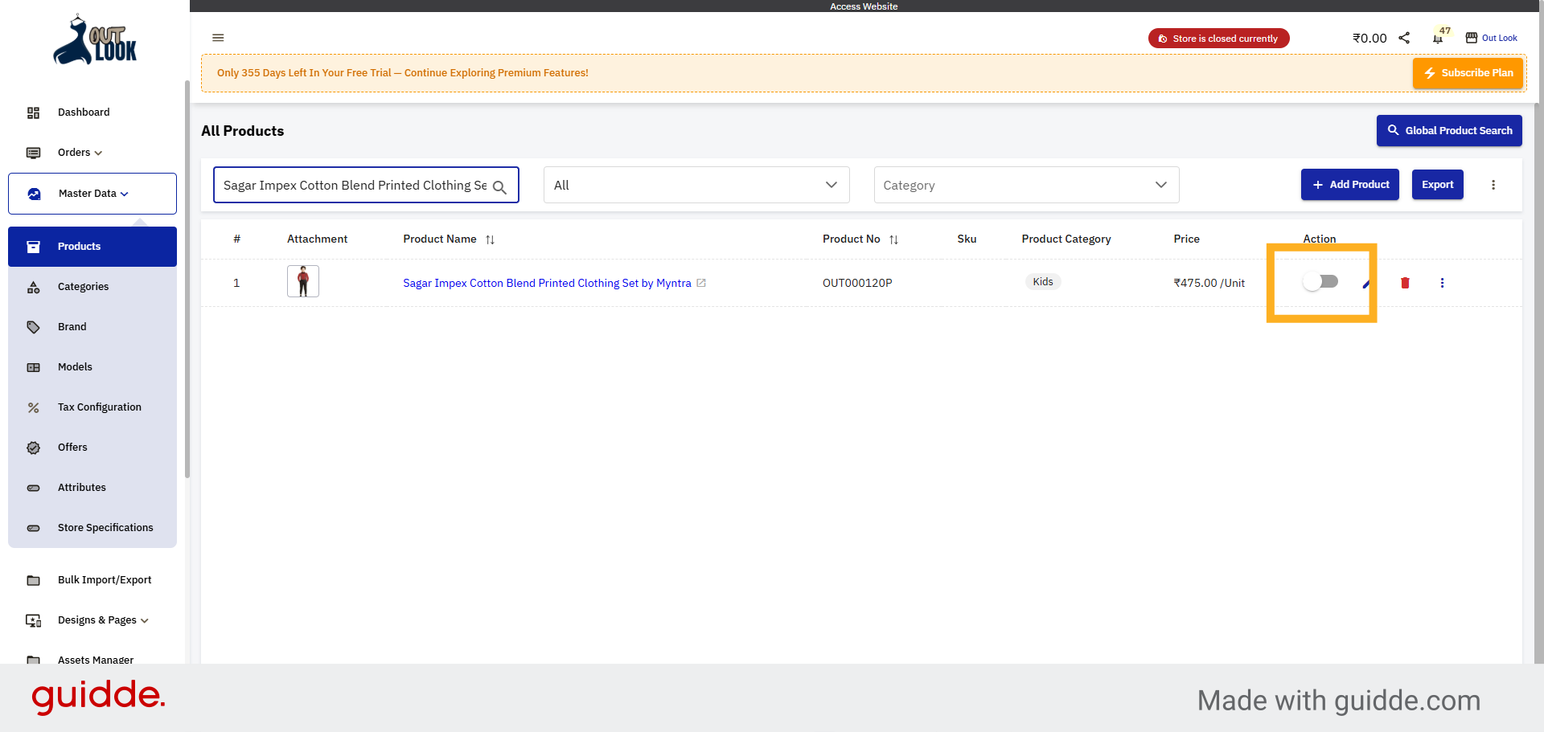Viewport: 1544px width, 732px height.
Task: Open the Offers menu item
Action: coord(92,448)
